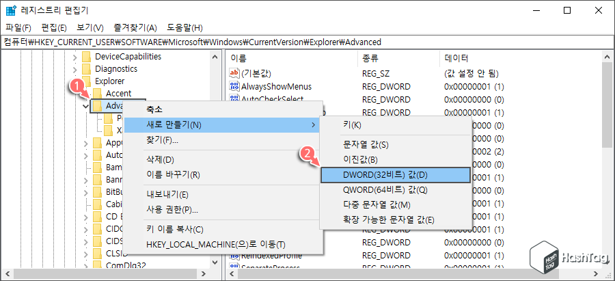
Task: Click the Registry Editor title bar icon
Action: coord(10,10)
